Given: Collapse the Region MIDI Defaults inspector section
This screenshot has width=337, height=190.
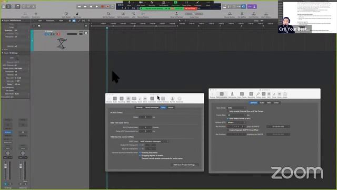Looking at the screenshot, I should click(2, 21).
